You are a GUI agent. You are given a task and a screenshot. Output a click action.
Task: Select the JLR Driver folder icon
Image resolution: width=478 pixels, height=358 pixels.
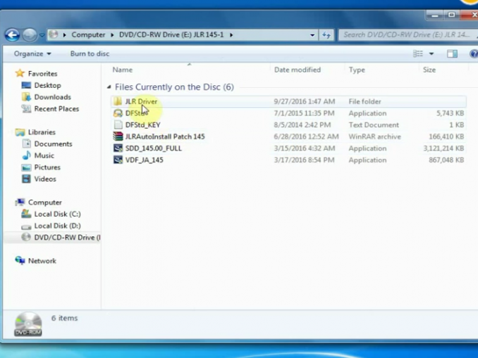click(118, 101)
